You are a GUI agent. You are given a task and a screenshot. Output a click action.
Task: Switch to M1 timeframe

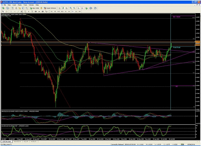[x=51, y=12]
